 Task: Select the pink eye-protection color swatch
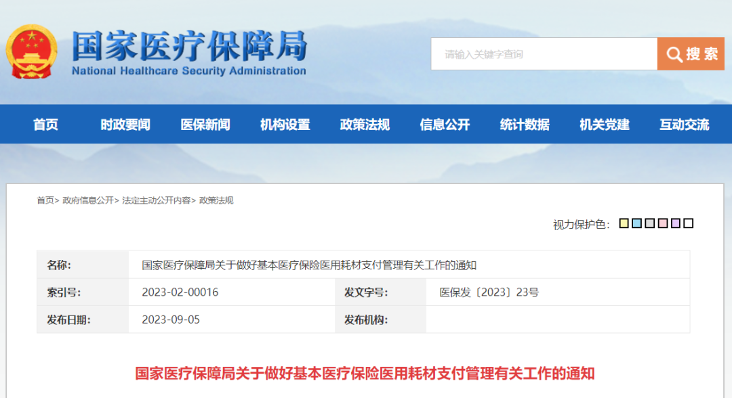pos(662,223)
